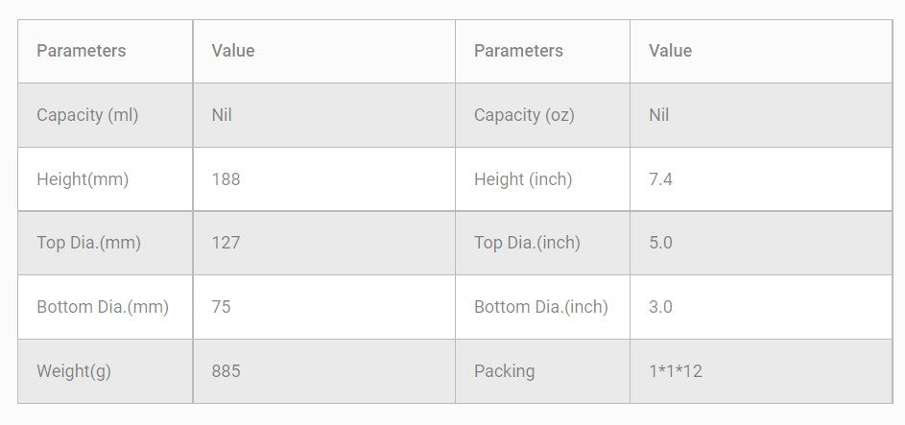The width and height of the screenshot is (905, 425).
Task: Select the 75 bottom diameter value
Action: point(221,307)
